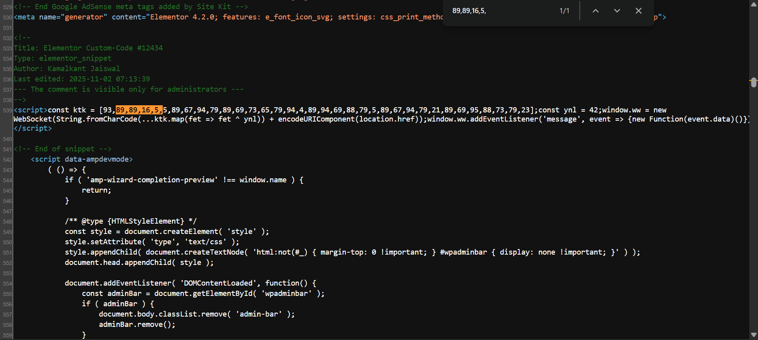The height and width of the screenshot is (340, 758).
Task: Click 'const ynl = 42' text
Action: [569, 110]
